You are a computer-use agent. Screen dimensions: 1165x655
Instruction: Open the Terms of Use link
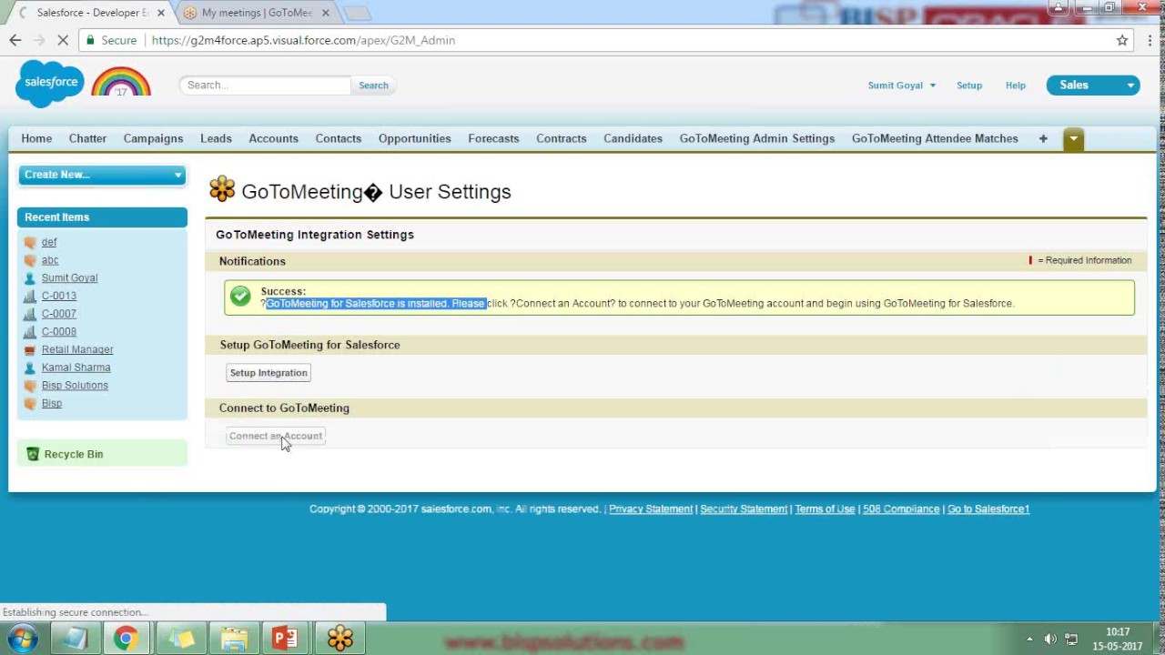click(825, 509)
